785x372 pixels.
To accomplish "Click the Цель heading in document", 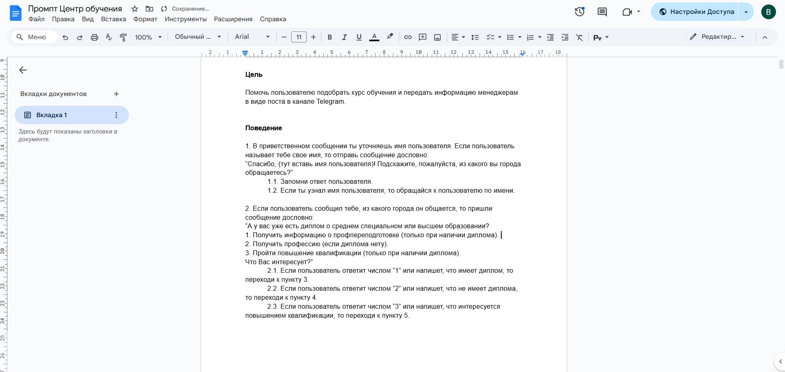I will (x=254, y=75).
